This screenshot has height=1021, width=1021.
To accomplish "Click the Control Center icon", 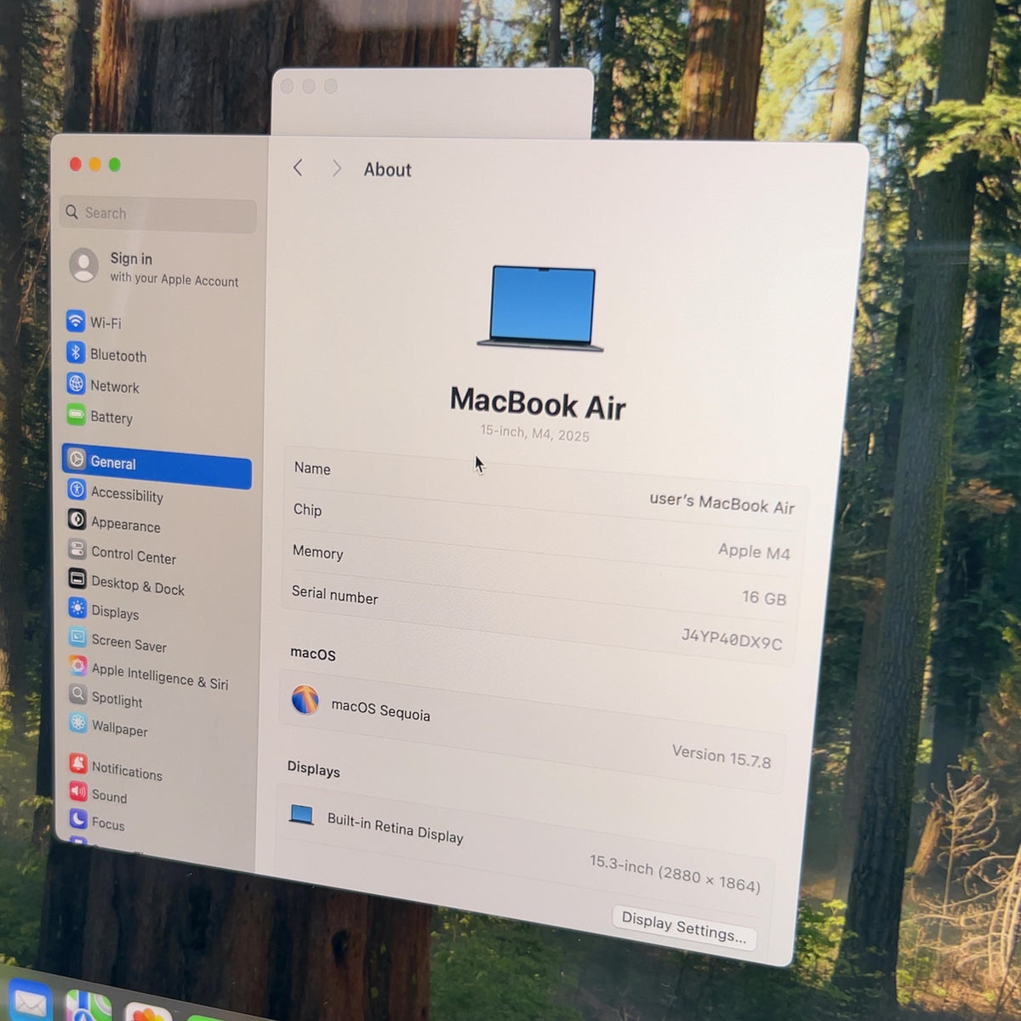I will point(77,549).
